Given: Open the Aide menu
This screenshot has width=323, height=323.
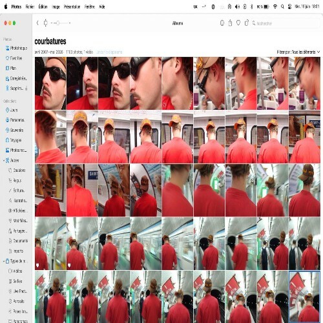Looking at the screenshot, I should click(102, 6).
